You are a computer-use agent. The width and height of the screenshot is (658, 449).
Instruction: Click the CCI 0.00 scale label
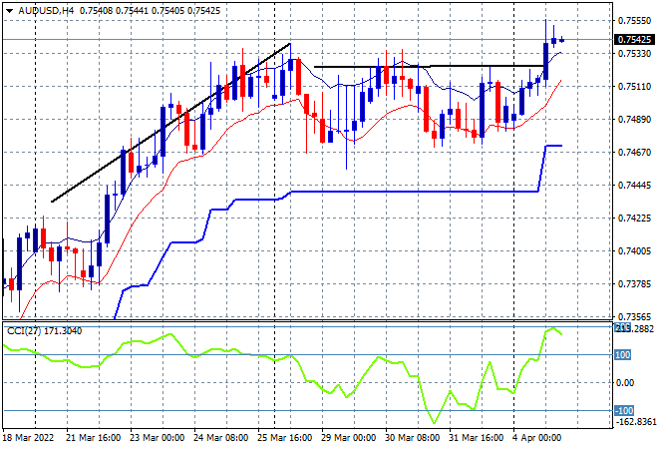coord(625,382)
